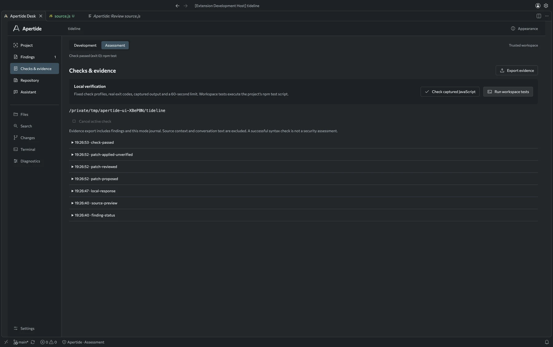Expand the patch-applied-unverified entry
This screenshot has width=553, height=347.
pyautogui.click(x=304, y=154)
